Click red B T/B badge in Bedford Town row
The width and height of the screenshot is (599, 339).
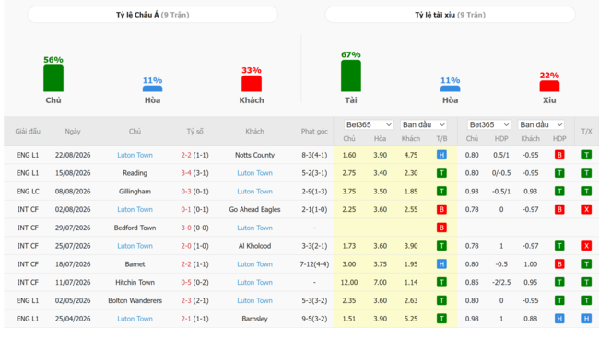pyautogui.click(x=441, y=228)
